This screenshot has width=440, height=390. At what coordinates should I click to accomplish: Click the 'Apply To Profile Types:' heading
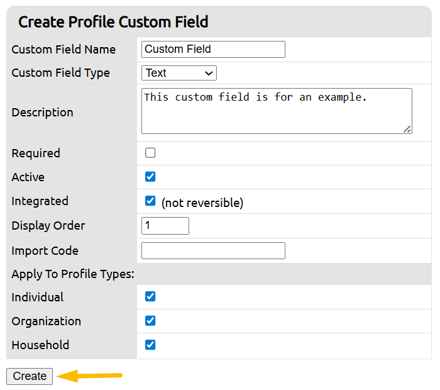pos(73,274)
